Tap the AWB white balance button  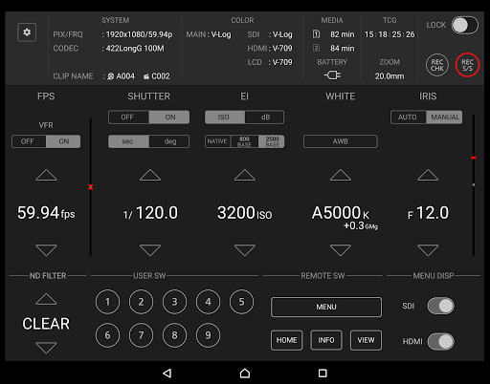coord(341,141)
